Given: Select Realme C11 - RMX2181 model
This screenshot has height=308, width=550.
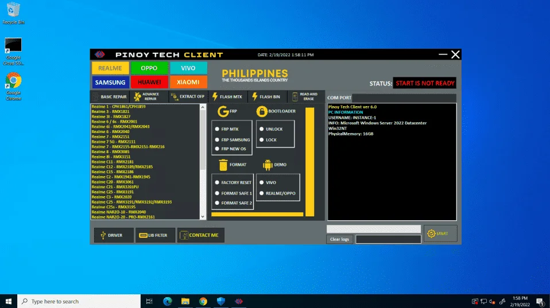Looking at the screenshot, I should [x=113, y=162].
